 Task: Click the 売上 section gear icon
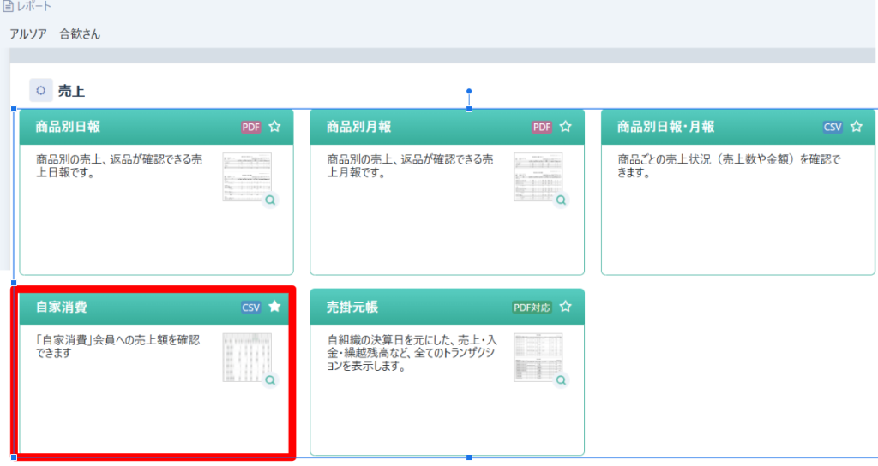(x=40, y=90)
